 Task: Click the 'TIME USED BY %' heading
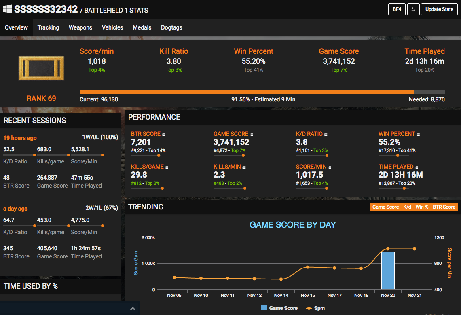(x=31, y=286)
